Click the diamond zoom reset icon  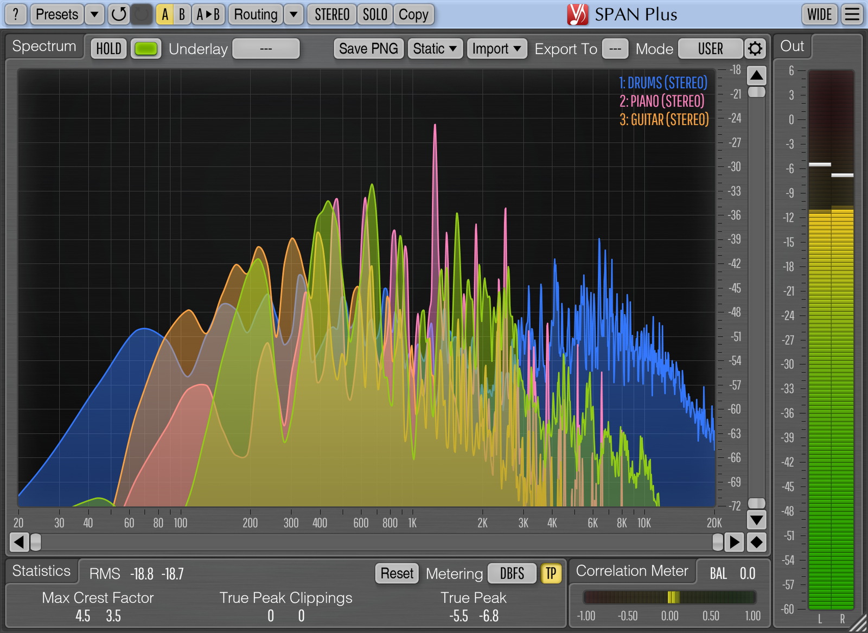(x=756, y=542)
